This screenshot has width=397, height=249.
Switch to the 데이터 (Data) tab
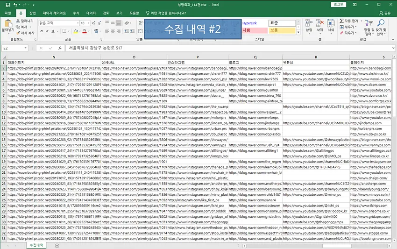[x=91, y=13]
